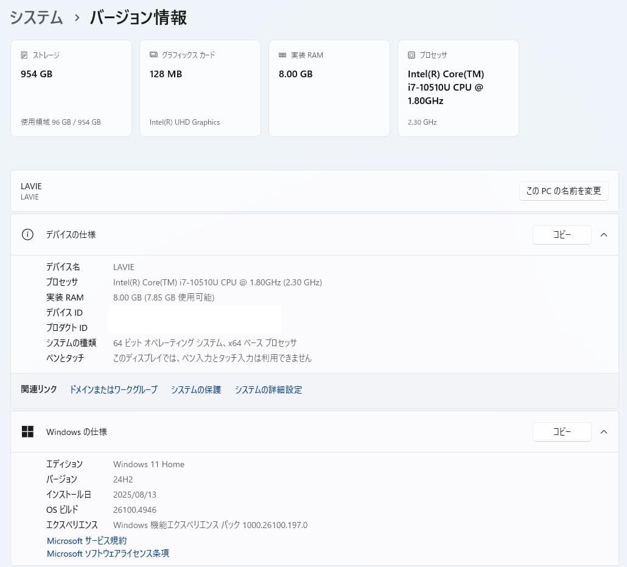Click コピー next to Windows の仕様
Image resolution: width=627 pixels, height=567 pixels.
pyautogui.click(x=561, y=432)
